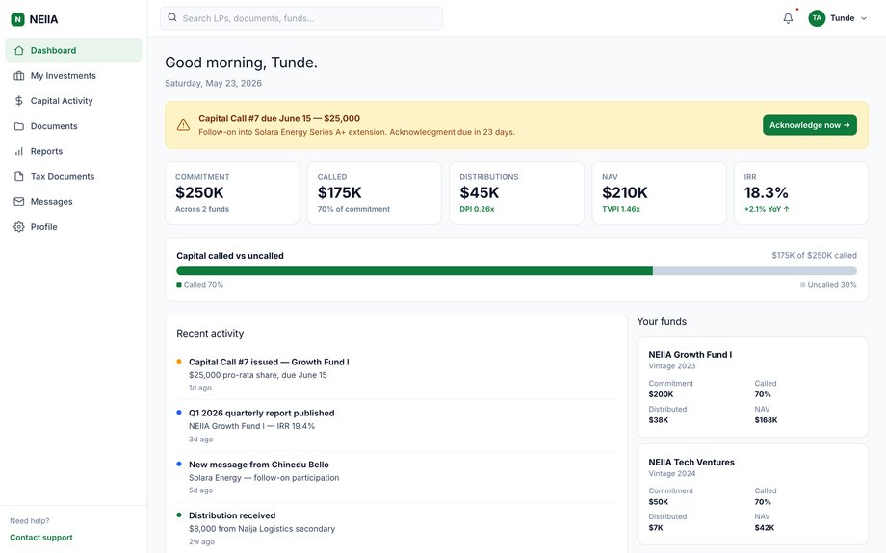The image size is (886, 553).
Task: Click the Reports bar chart icon
Action: [19, 151]
